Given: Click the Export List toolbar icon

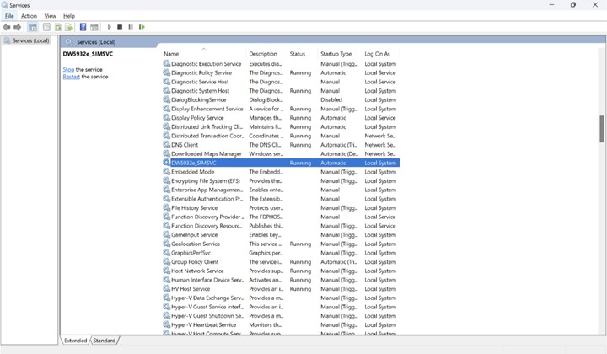Looking at the screenshot, I should tap(69, 27).
